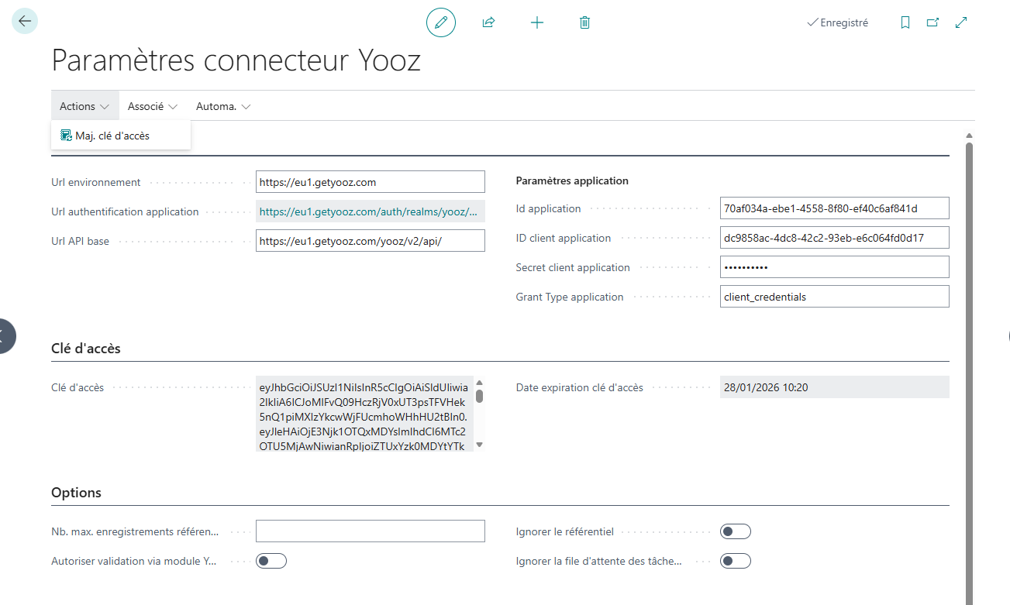
Task: Toggle Ignorer le référentiel switch
Action: [735, 531]
